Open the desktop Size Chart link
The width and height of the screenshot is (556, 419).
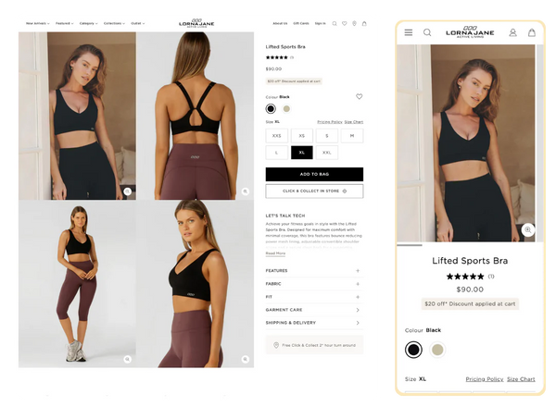coord(354,122)
